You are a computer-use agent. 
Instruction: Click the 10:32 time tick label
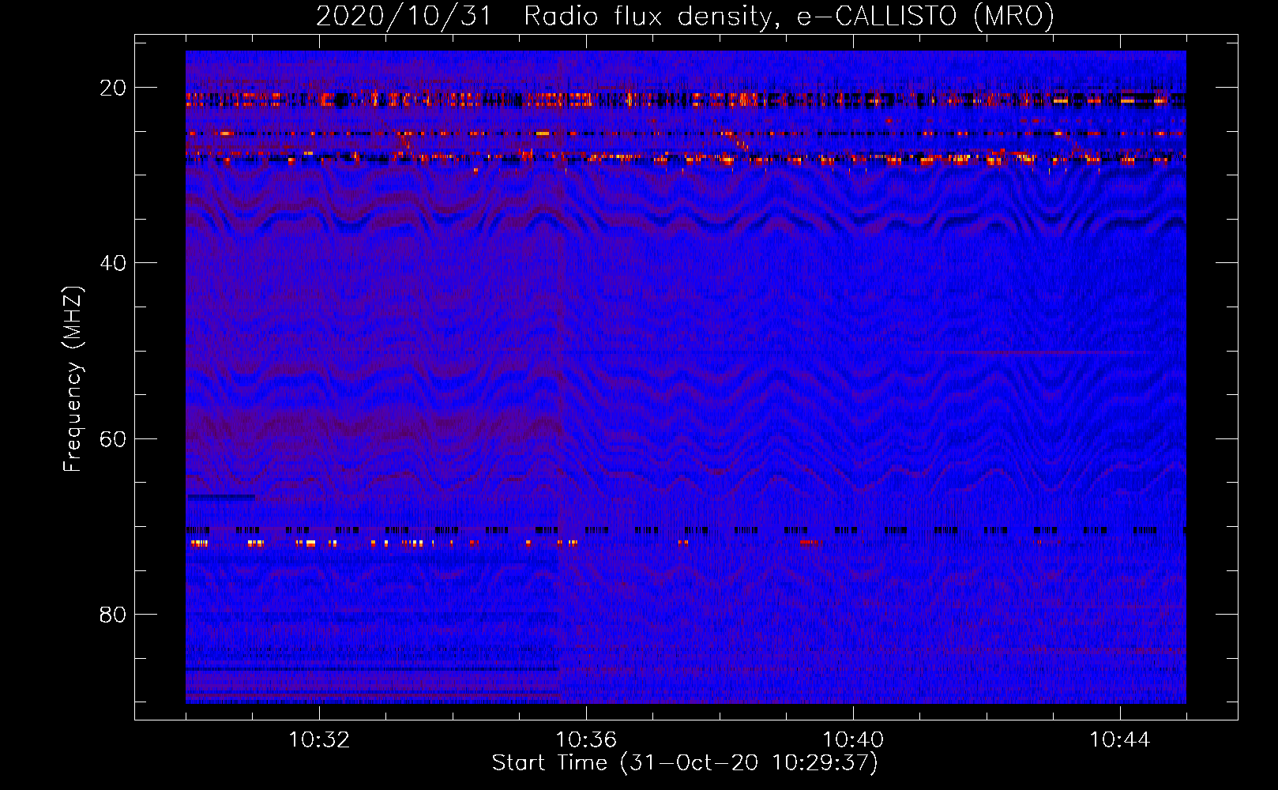pos(319,740)
